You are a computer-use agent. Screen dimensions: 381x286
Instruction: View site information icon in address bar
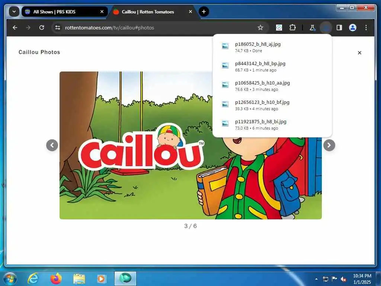(x=58, y=28)
